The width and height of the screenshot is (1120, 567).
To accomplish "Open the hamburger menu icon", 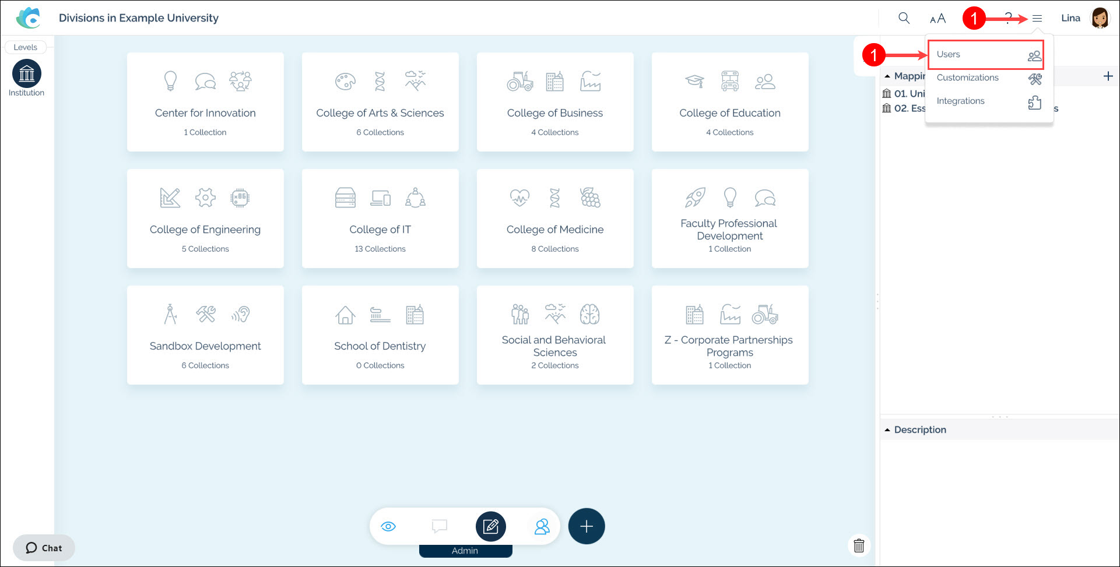I will 1037,19.
